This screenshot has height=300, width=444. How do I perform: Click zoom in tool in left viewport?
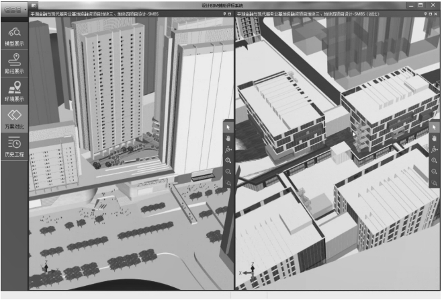point(228,161)
